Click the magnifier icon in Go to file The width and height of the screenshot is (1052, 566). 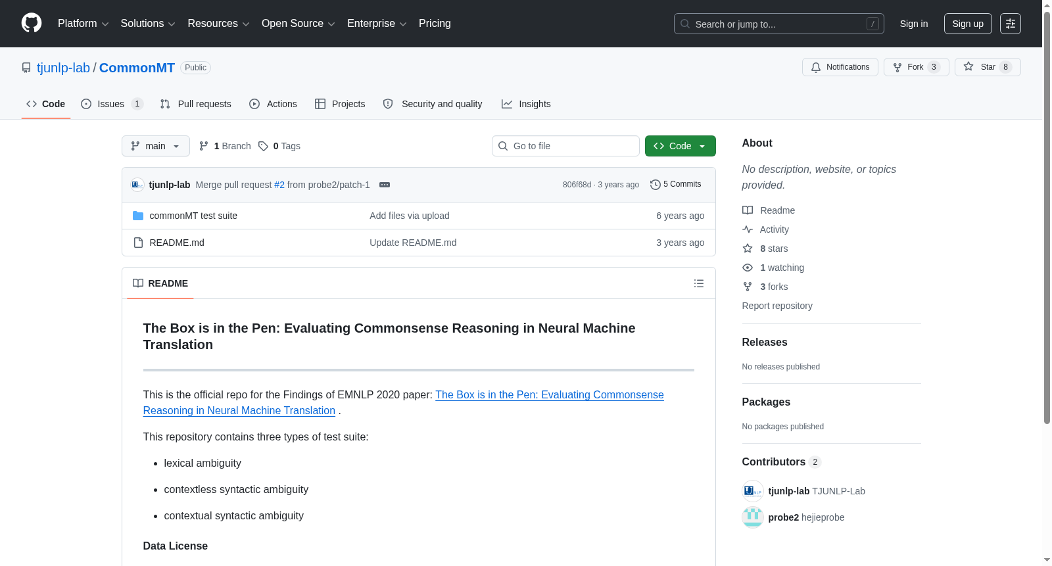pos(503,146)
